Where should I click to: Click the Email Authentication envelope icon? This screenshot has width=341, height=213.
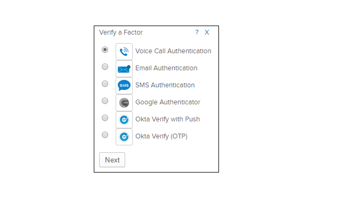pos(124,69)
